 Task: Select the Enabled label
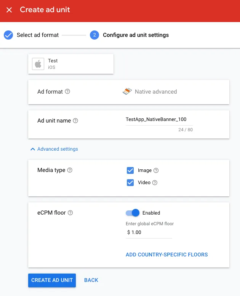[151, 213]
